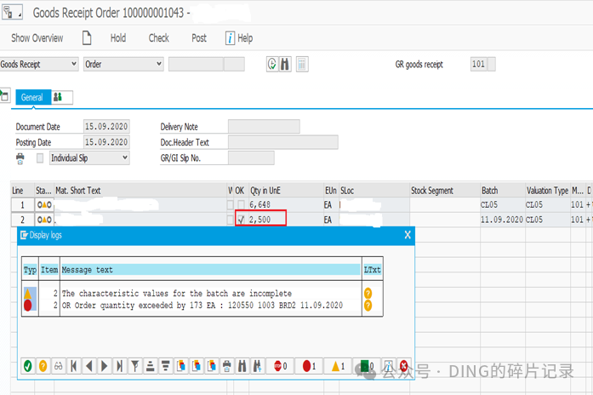
Task: Select the 'characteristic values for the batch' message
Action: (177, 293)
